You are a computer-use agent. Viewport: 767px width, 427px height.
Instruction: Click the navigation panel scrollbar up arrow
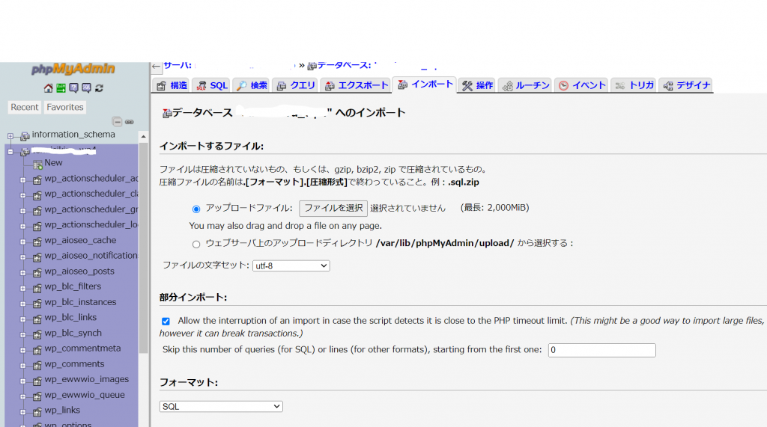tap(143, 136)
